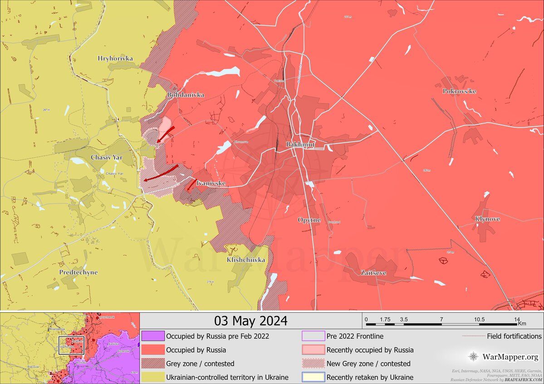Click the Bakhmut city label
Screen dimensions: 544x384
tap(300, 144)
